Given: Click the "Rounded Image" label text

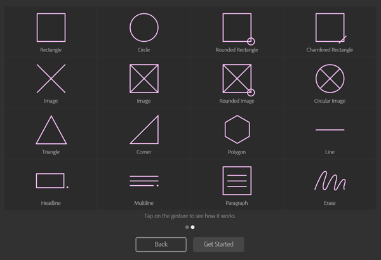Looking at the screenshot, I should click(x=237, y=101).
